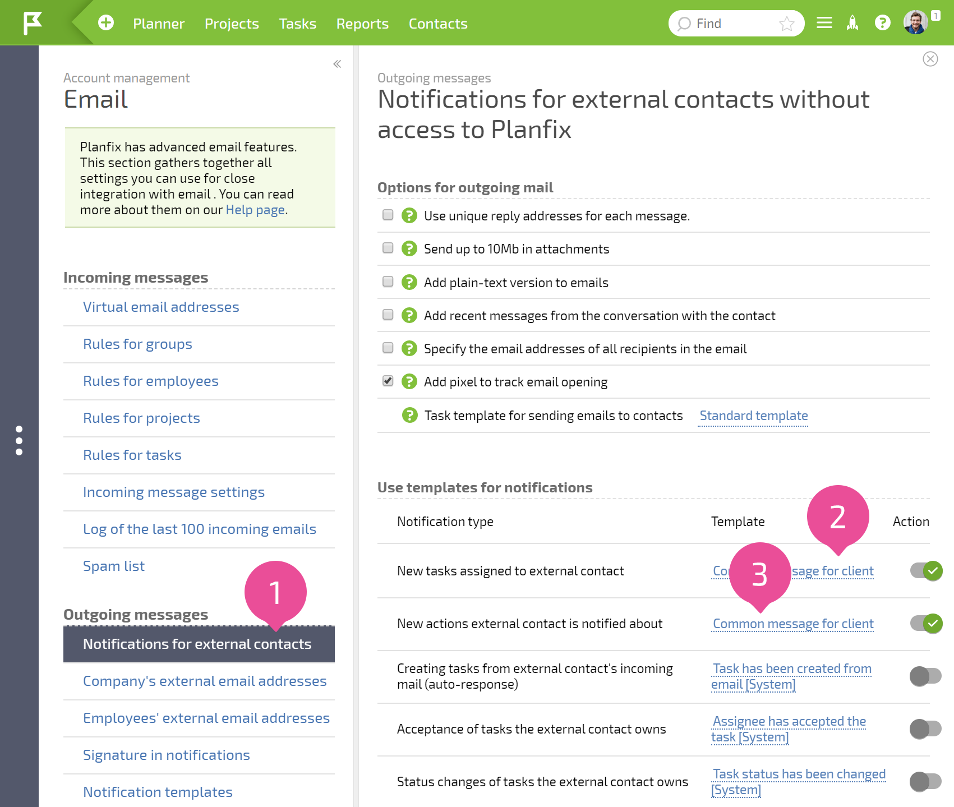954x807 pixels.
Task: Close the panel with the X icon
Action: pyautogui.click(x=930, y=59)
